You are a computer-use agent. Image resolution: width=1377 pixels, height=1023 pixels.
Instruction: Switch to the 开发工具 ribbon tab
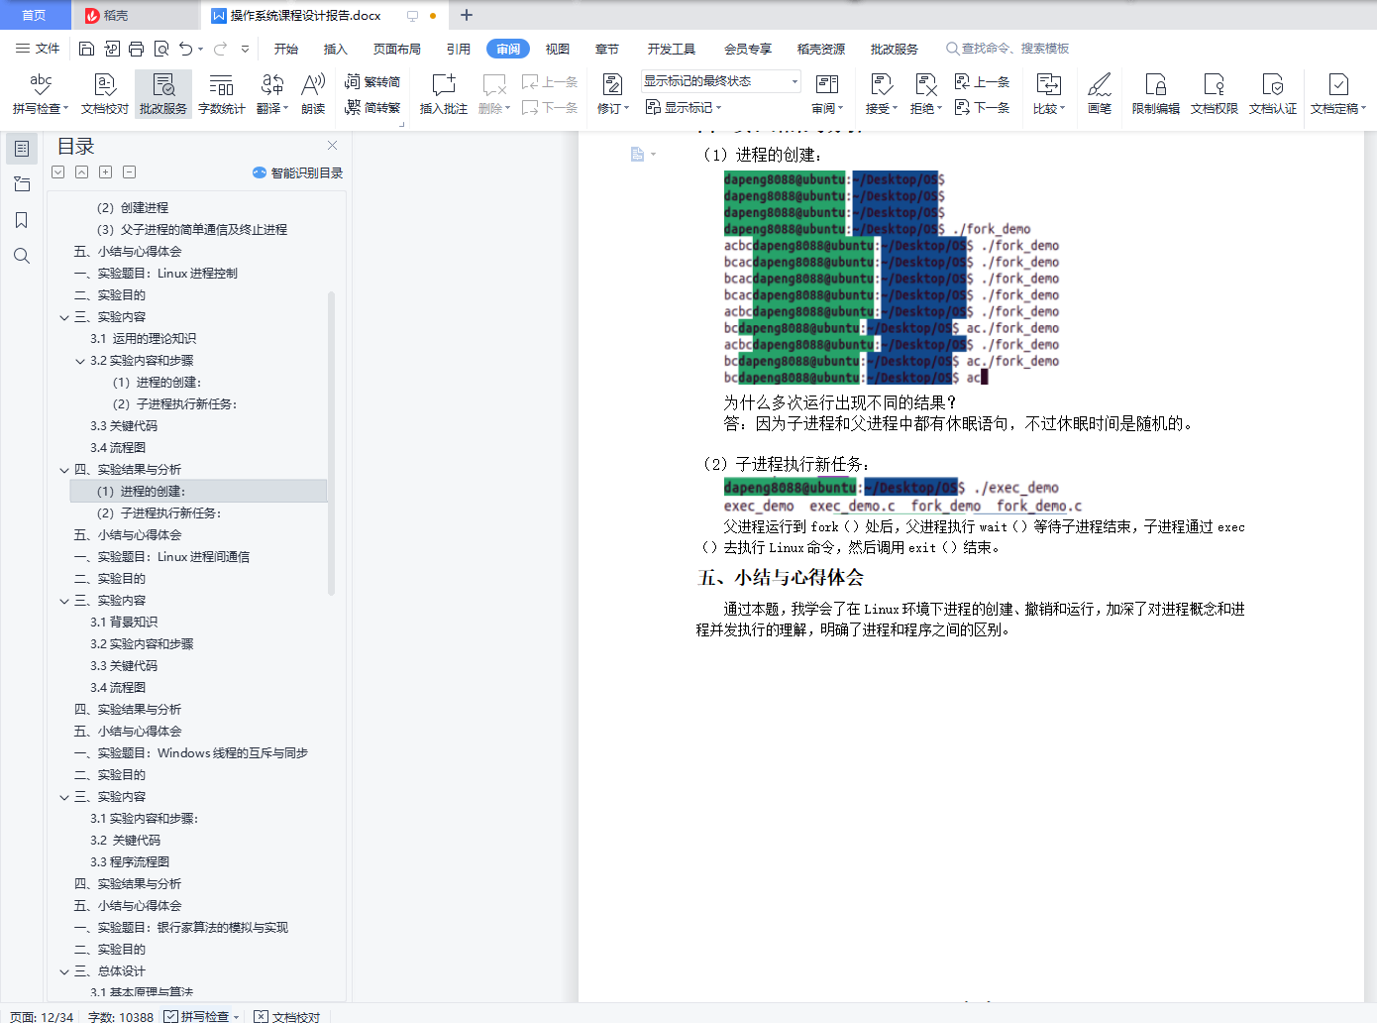[672, 49]
